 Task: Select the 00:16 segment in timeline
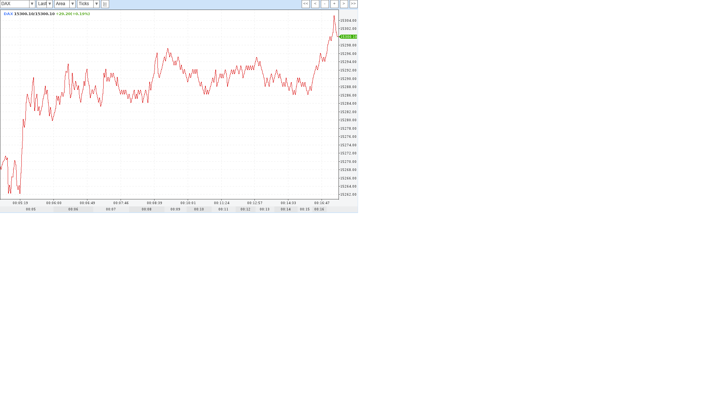coord(319,209)
